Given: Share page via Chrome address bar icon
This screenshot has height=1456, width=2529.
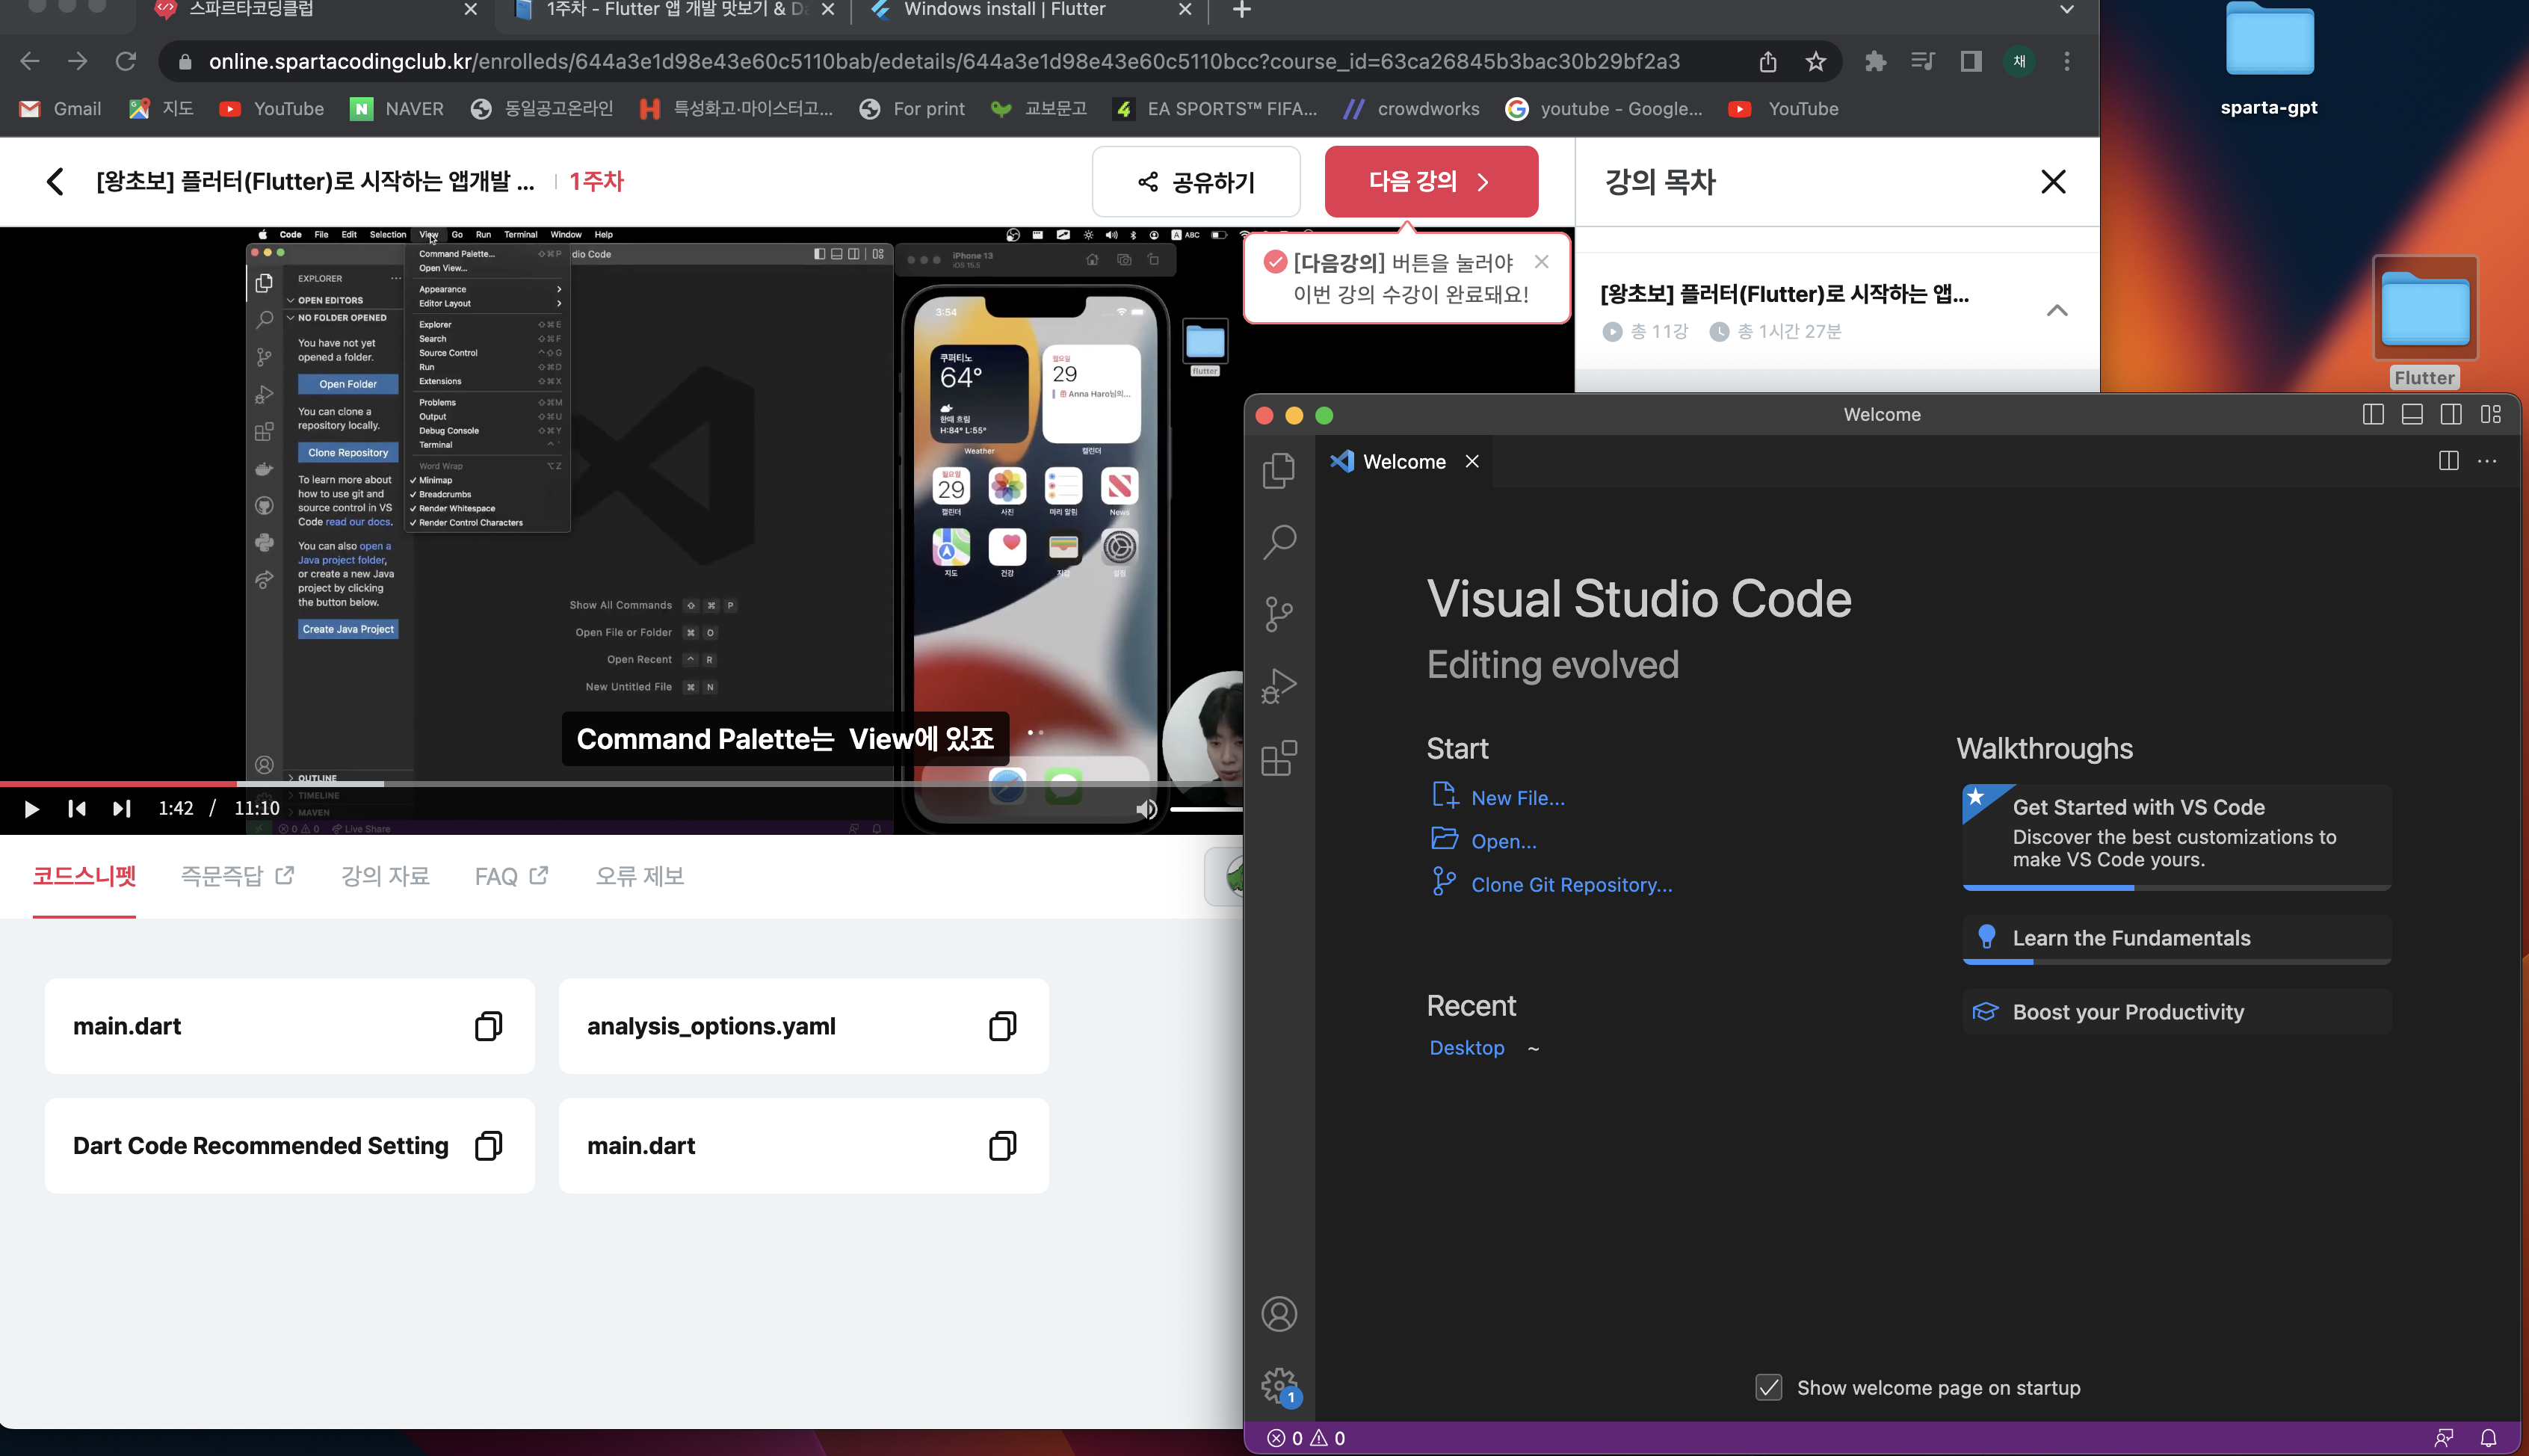Looking at the screenshot, I should coord(1767,62).
